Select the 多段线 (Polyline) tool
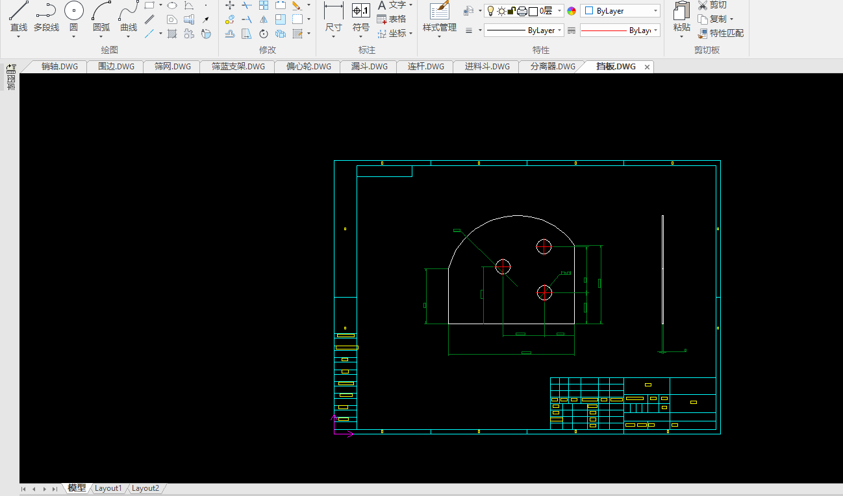 pos(46,12)
